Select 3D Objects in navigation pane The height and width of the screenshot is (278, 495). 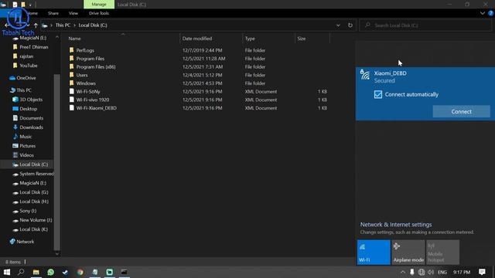tap(31, 100)
